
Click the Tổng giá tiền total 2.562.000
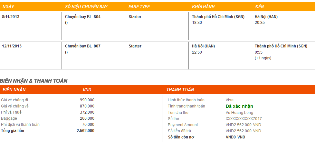tap(85, 131)
